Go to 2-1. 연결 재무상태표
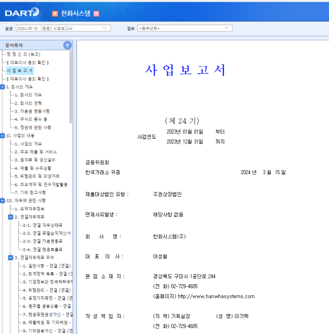This screenshot has height=334, width=329. pos(43,225)
